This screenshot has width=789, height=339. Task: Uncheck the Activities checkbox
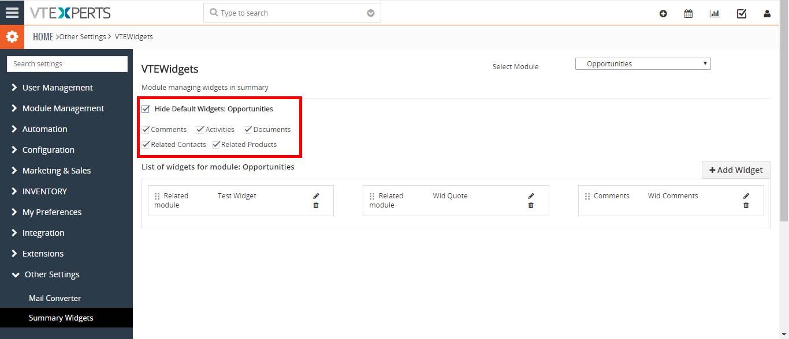coord(200,130)
